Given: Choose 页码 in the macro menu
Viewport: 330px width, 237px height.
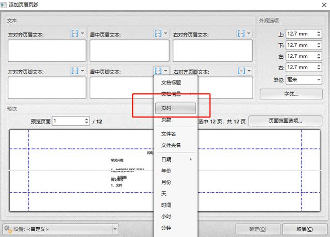Looking at the screenshot, I should click(175, 108).
